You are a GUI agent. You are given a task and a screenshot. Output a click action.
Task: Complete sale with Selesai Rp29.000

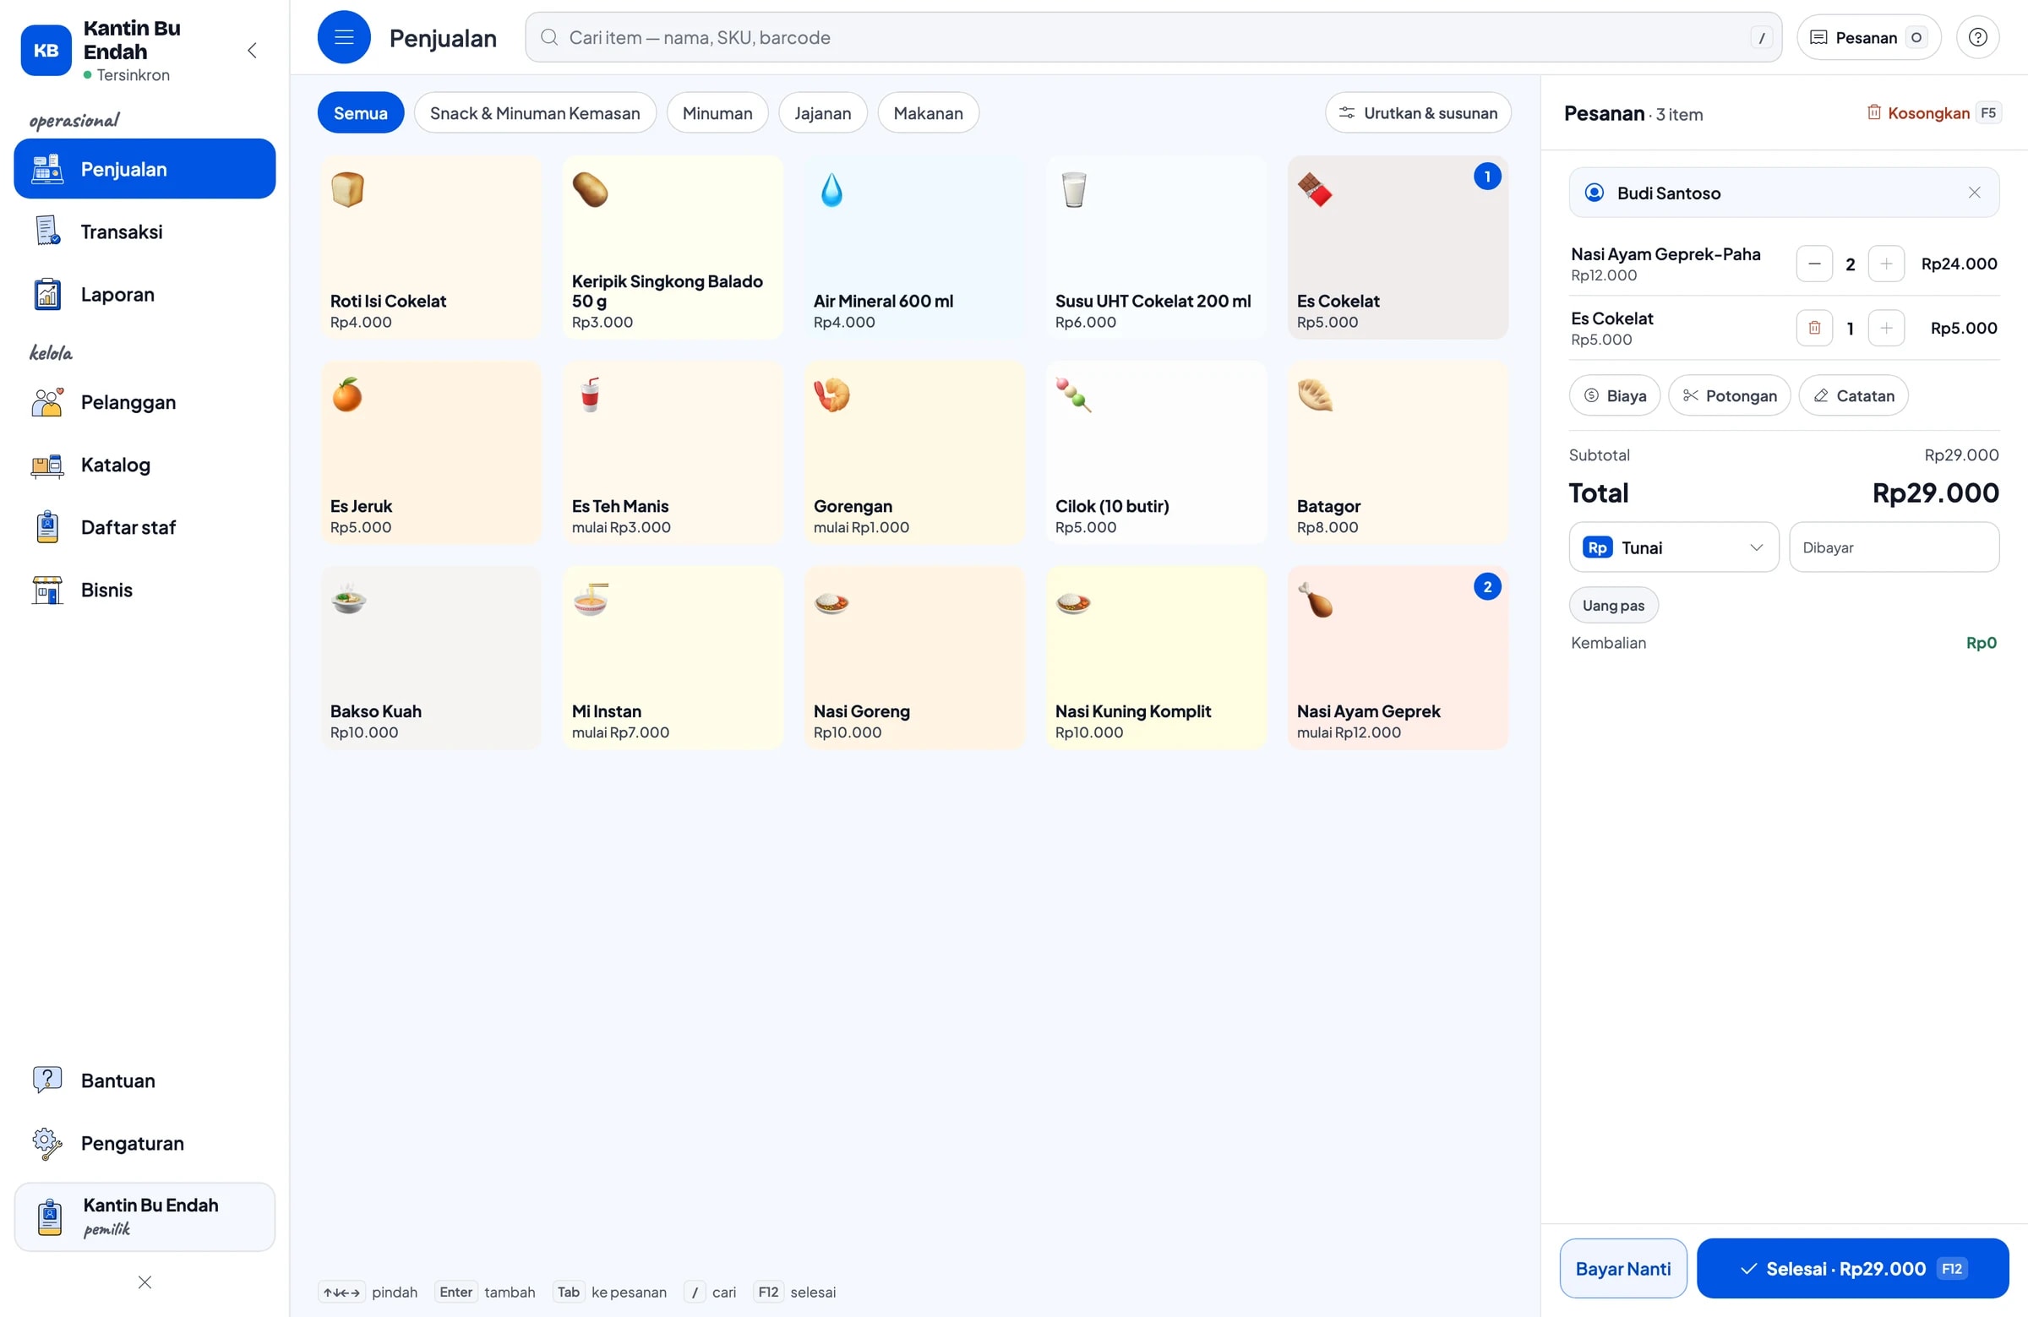click(x=1852, y=1270)
